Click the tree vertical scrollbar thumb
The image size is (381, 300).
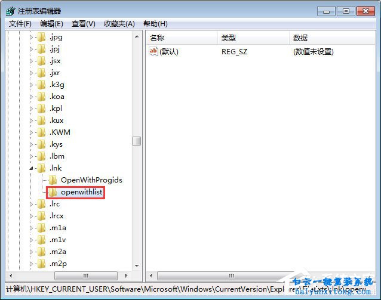click(137, 141)
